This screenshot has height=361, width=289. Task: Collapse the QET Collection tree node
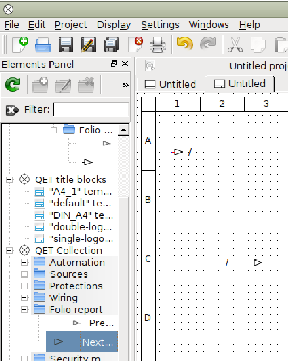[x=9, y=250]
